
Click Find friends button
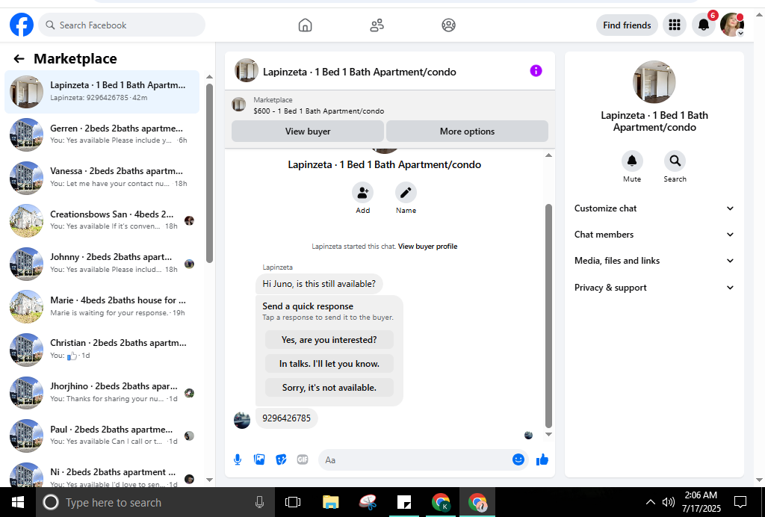[627, 25]
